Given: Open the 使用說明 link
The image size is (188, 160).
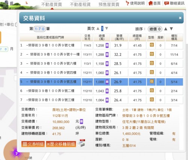Looking at the screenshot, I should coord(135,3).
